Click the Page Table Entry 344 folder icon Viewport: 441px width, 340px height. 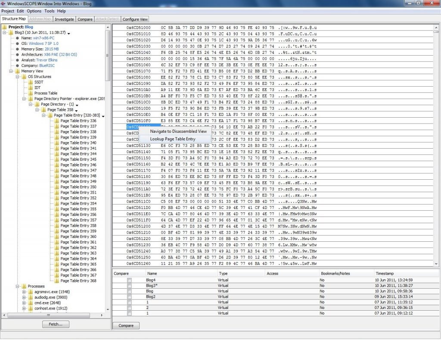56,154
